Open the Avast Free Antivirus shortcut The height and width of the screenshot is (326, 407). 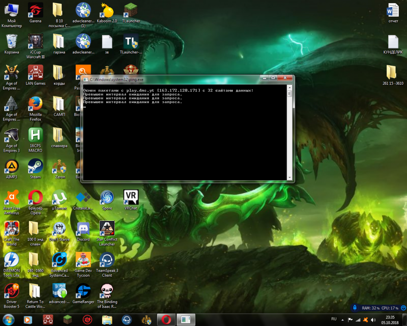pyautogui.click(x=11, y=198)
